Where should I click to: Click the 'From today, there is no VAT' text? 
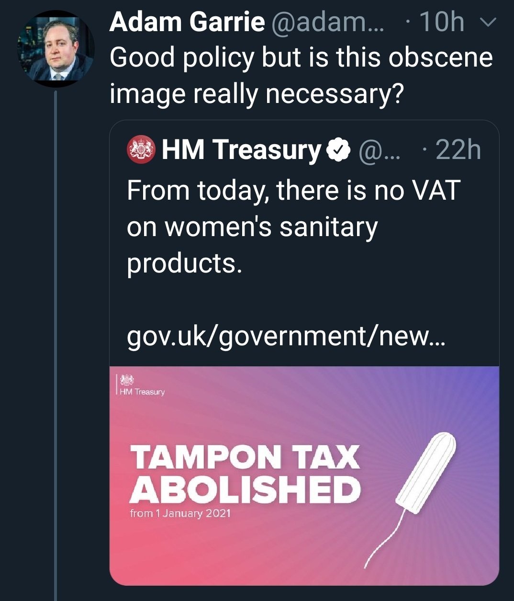293,190
